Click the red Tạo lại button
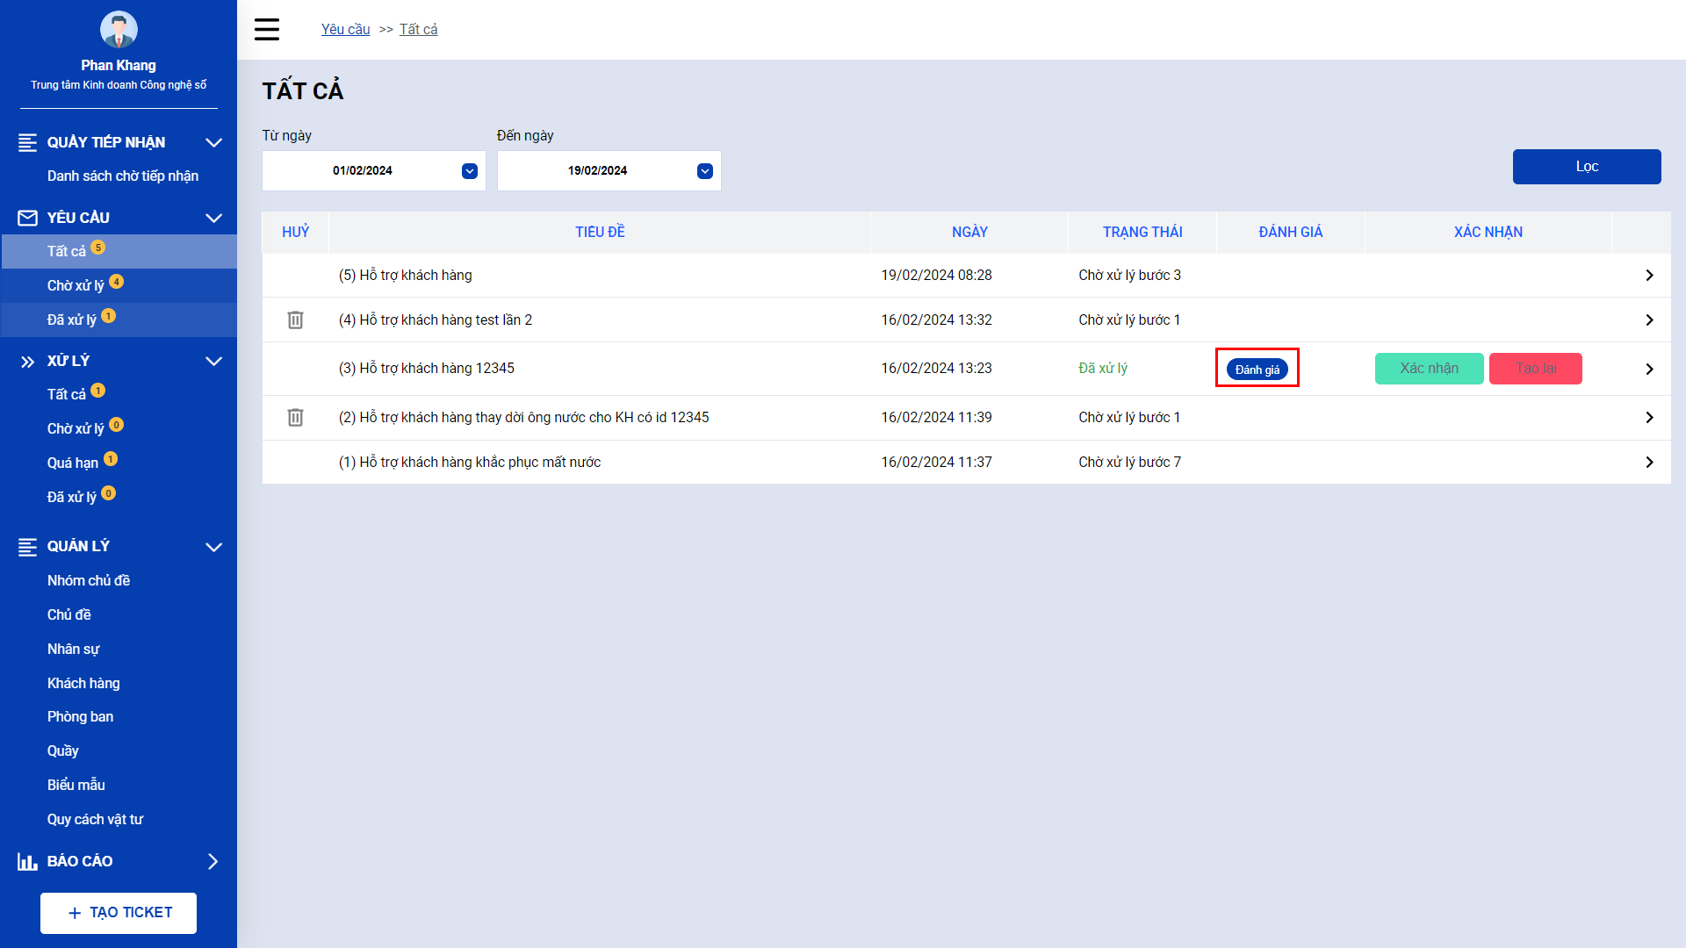 point(1536,369)
